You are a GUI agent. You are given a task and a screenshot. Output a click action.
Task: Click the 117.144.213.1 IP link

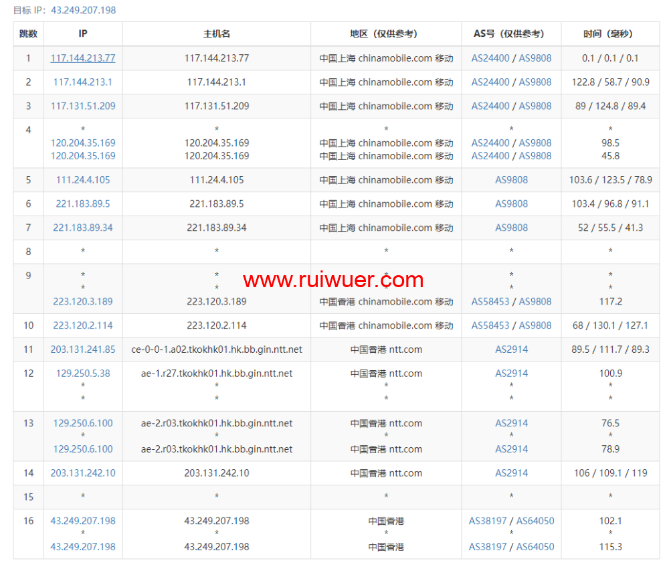pos(82,82)
